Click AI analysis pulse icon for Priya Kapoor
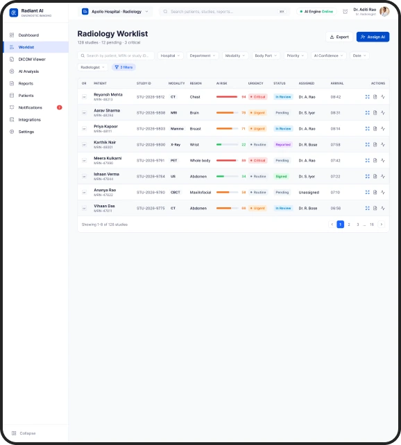Viewport: 401px width, 445px height. [x=383, y=128]
